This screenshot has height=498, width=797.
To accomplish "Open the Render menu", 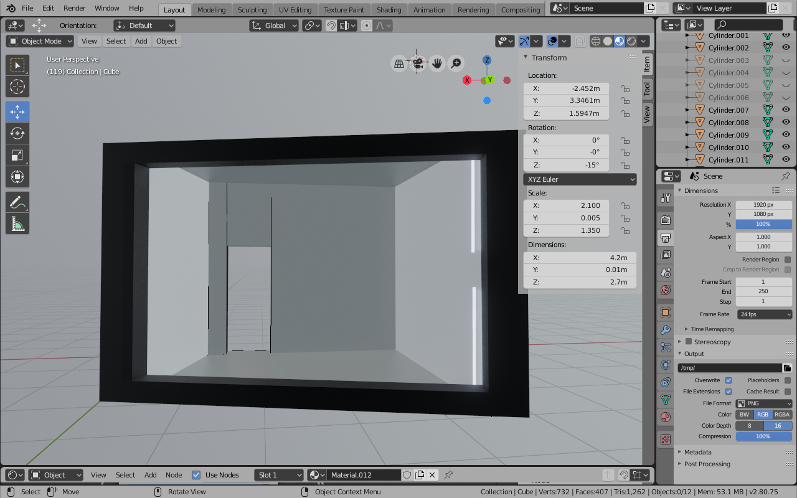I will [x=75, y=8].
